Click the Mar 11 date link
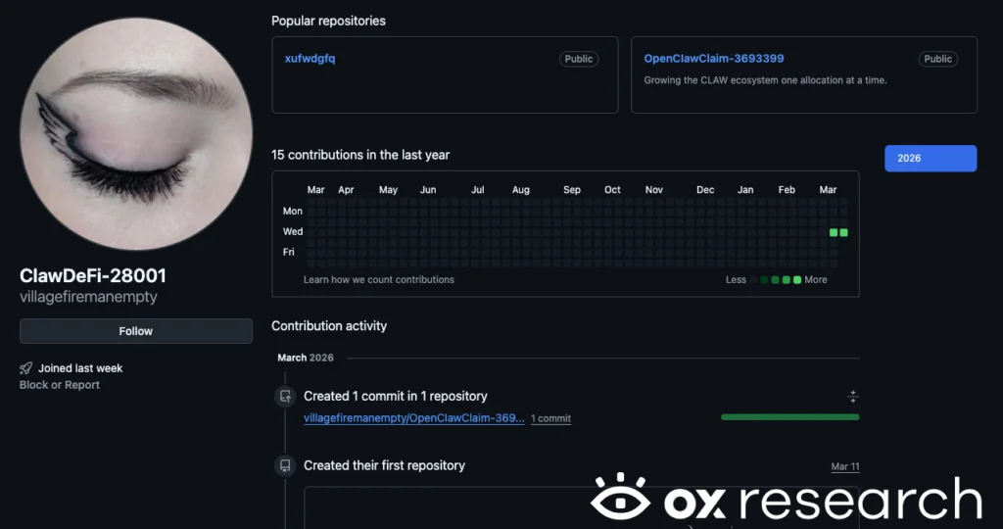 point(845,466)
